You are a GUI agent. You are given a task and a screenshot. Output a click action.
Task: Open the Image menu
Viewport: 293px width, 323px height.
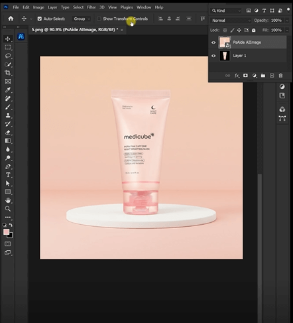[x=38, y=7]
